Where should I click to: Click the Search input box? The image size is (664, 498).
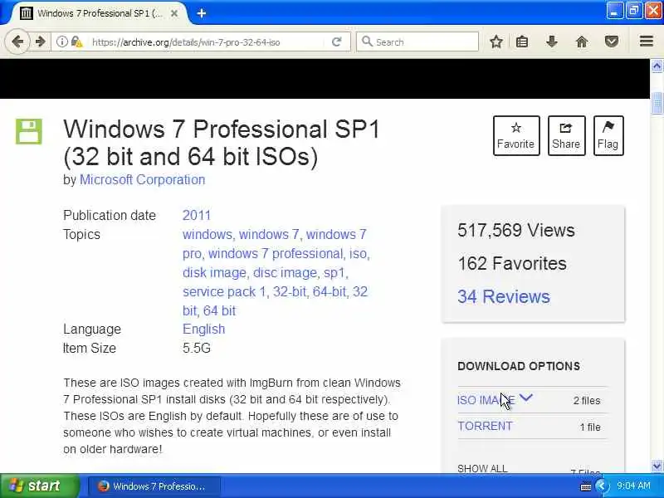417,42
